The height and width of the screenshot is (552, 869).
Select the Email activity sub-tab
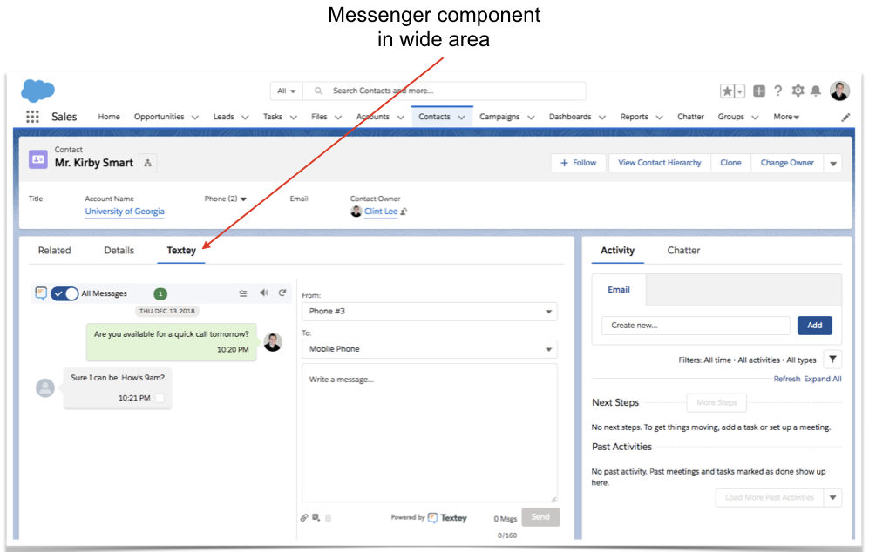[619, 290]
